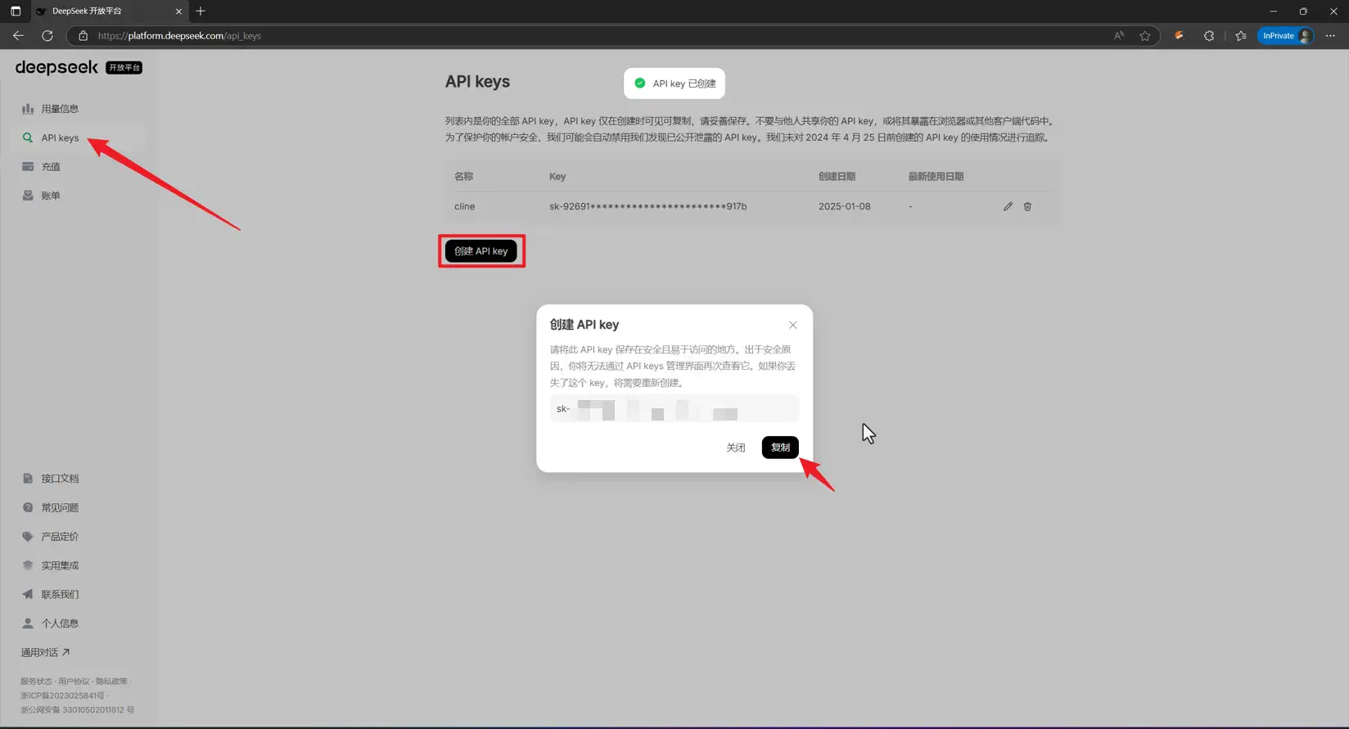Close the 创建 API key dialog with X

click(x=792, y=325)
